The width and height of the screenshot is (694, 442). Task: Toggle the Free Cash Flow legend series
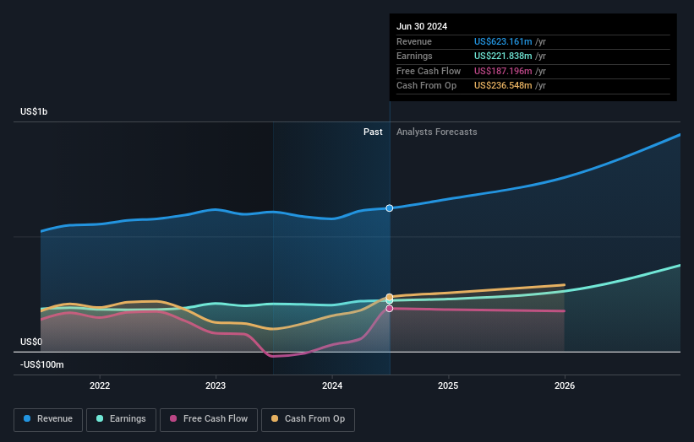209,419
